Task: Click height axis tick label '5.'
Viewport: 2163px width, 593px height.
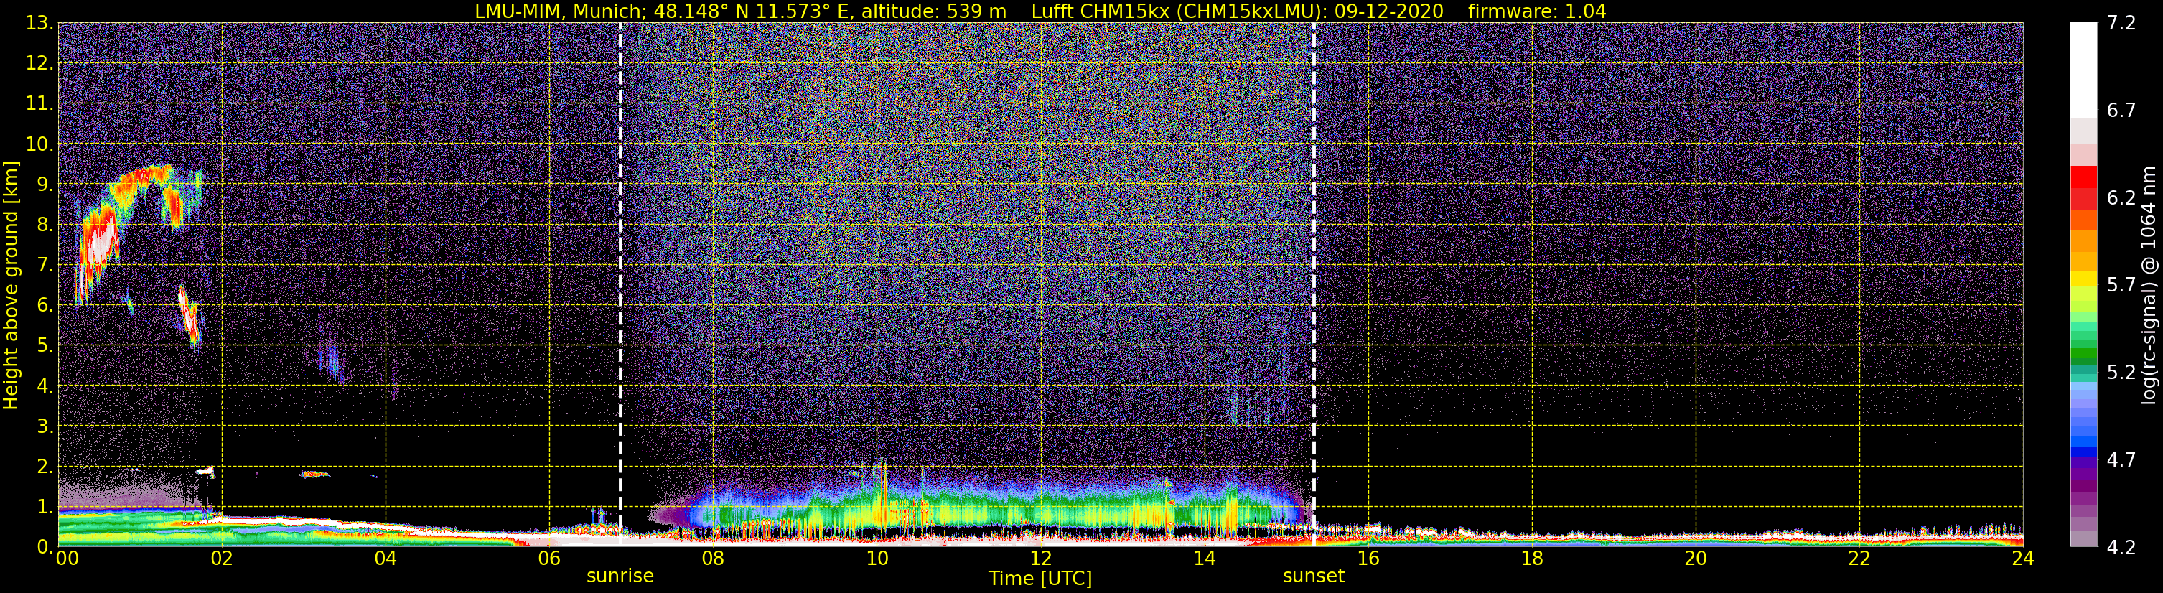Action: 44,346
